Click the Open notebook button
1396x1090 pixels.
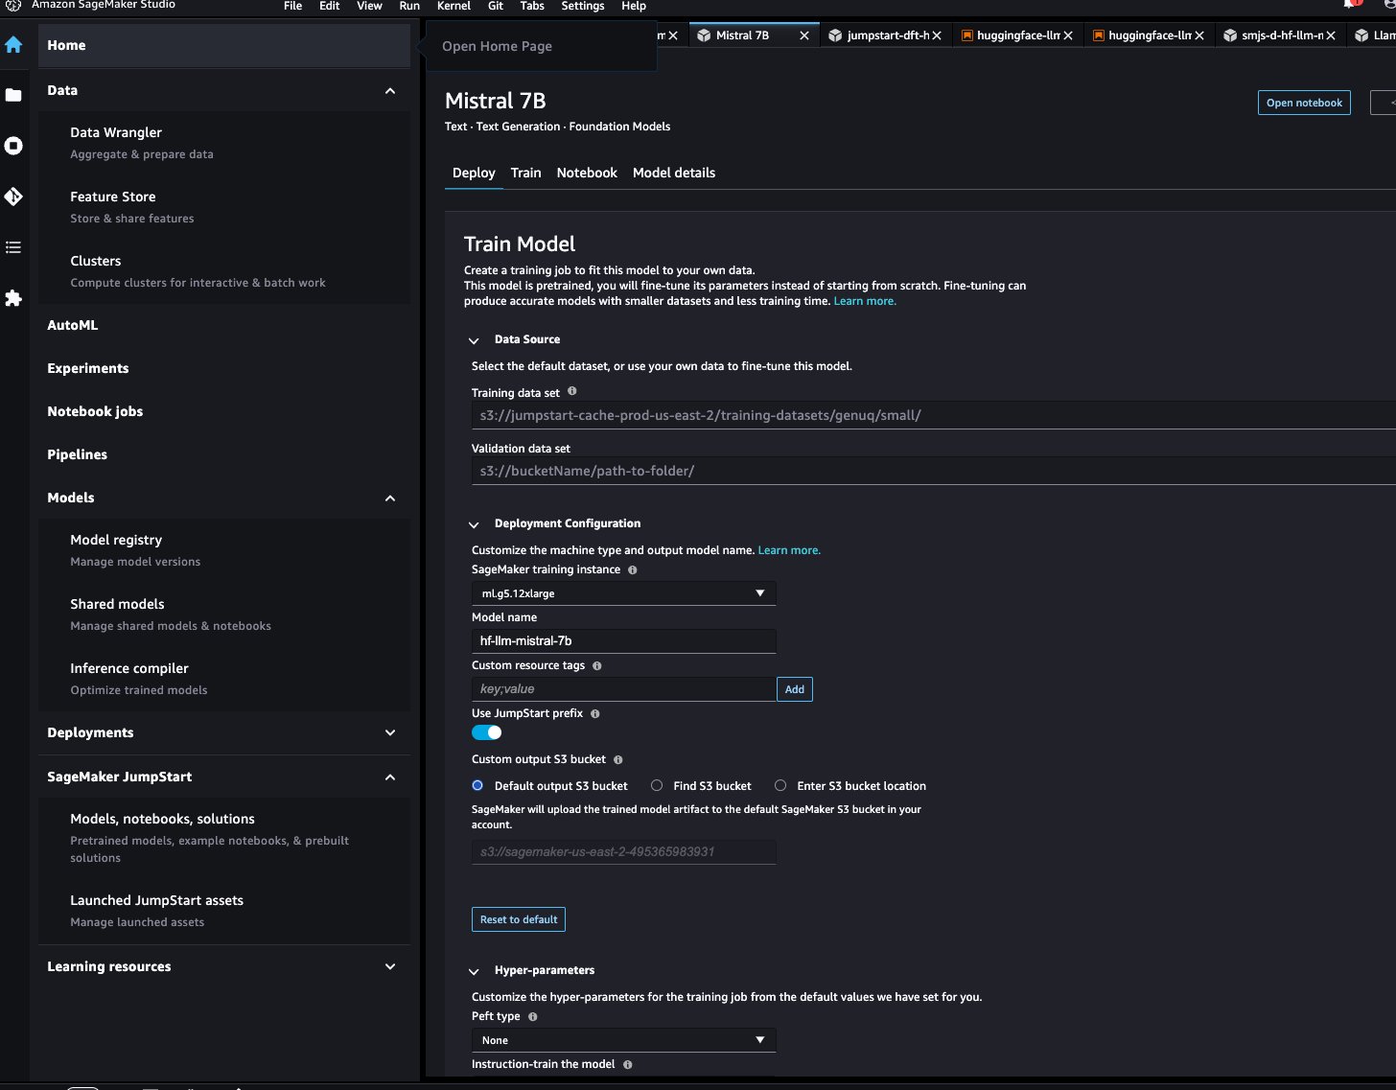coord(1304,103)
